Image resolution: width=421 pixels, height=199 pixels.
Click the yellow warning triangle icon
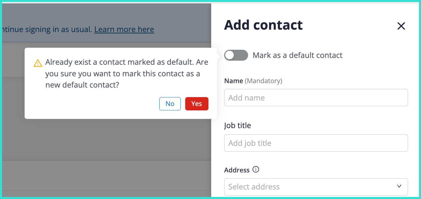[38, 63]
